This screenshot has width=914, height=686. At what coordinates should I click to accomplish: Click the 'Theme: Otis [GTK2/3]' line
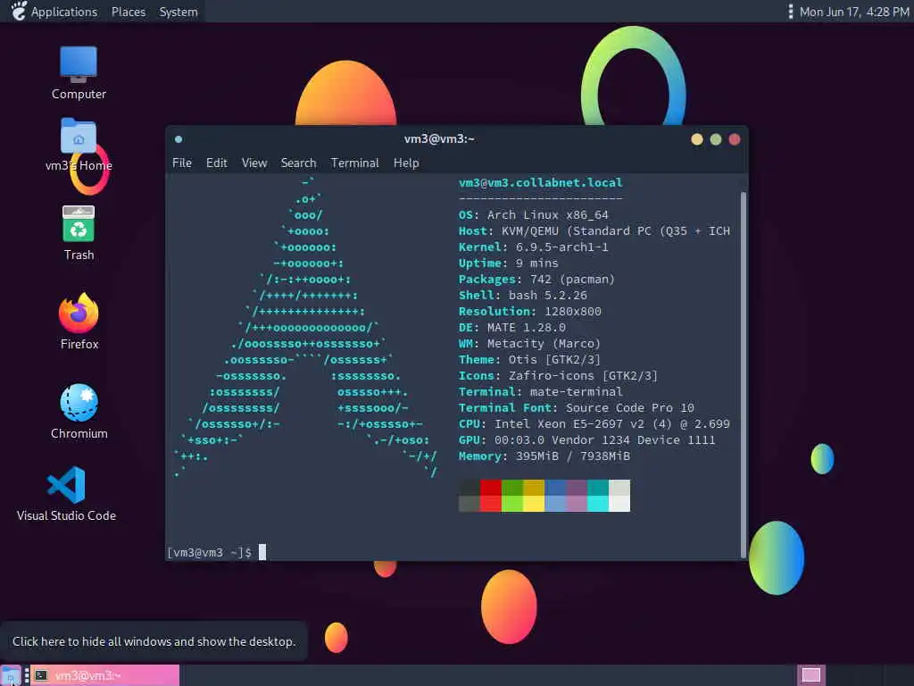tap(529, 359)
